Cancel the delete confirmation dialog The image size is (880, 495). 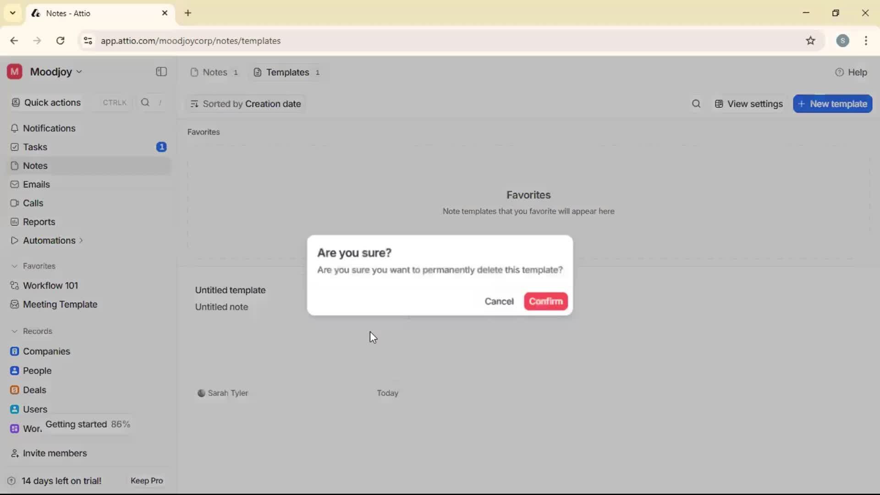tap(499, 301)
